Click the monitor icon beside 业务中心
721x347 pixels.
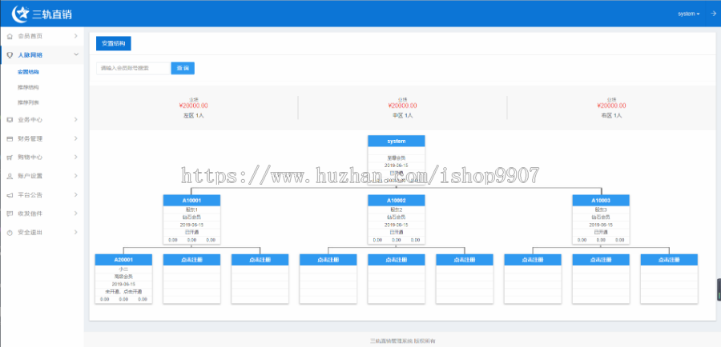pos(10,120)
